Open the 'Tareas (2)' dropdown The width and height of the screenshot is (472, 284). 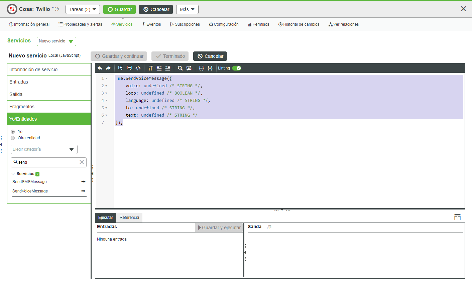pos(83,9)
